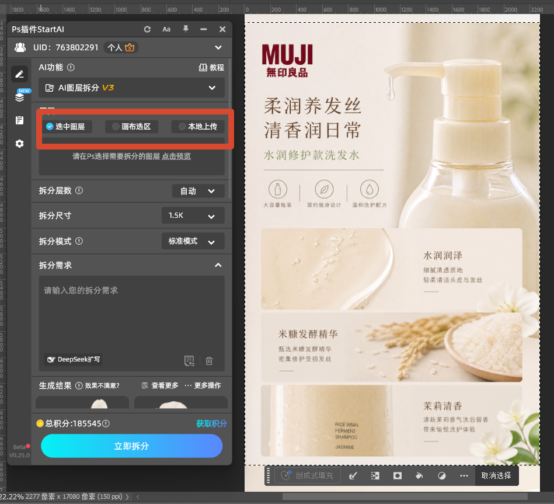This screenshot has width=554, height=504.
Task: Click the user avatar icon beside UID
Action: (x=20, y=47)
